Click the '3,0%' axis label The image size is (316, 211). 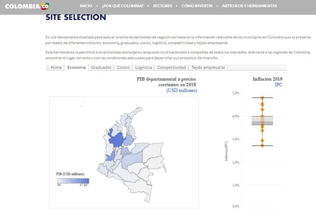(x=236, y=139)
